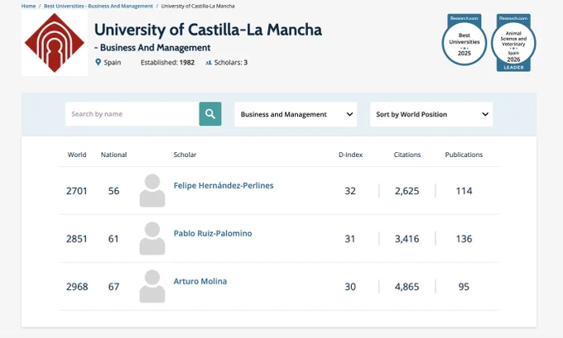
Task: Click national rank 67
Action: coord(113,287)
